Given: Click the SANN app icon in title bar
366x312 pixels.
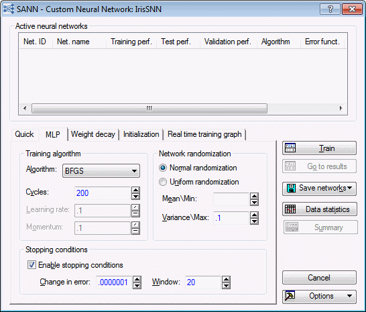Looking at the screenshot, I should point(9,9).
